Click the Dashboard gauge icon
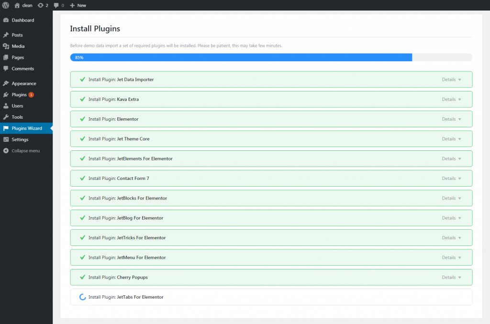 tap(8, 20)
